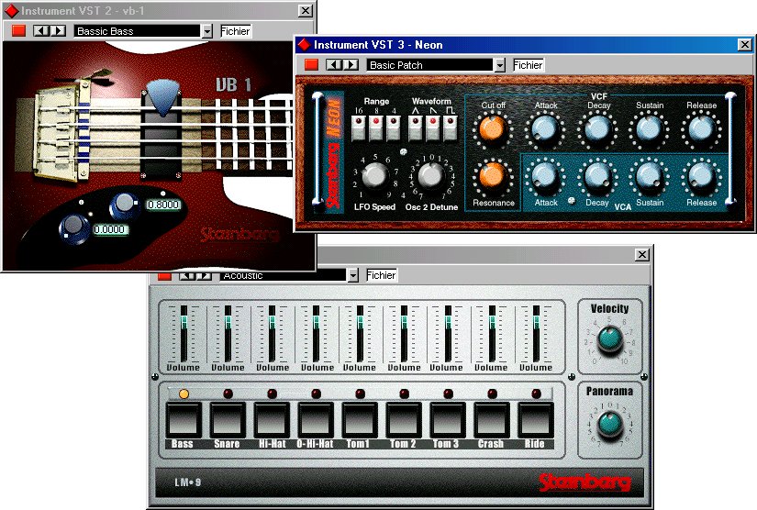Click the Ride volume fader
This screenshot has height=510, width=757.
tap(536, 323)
